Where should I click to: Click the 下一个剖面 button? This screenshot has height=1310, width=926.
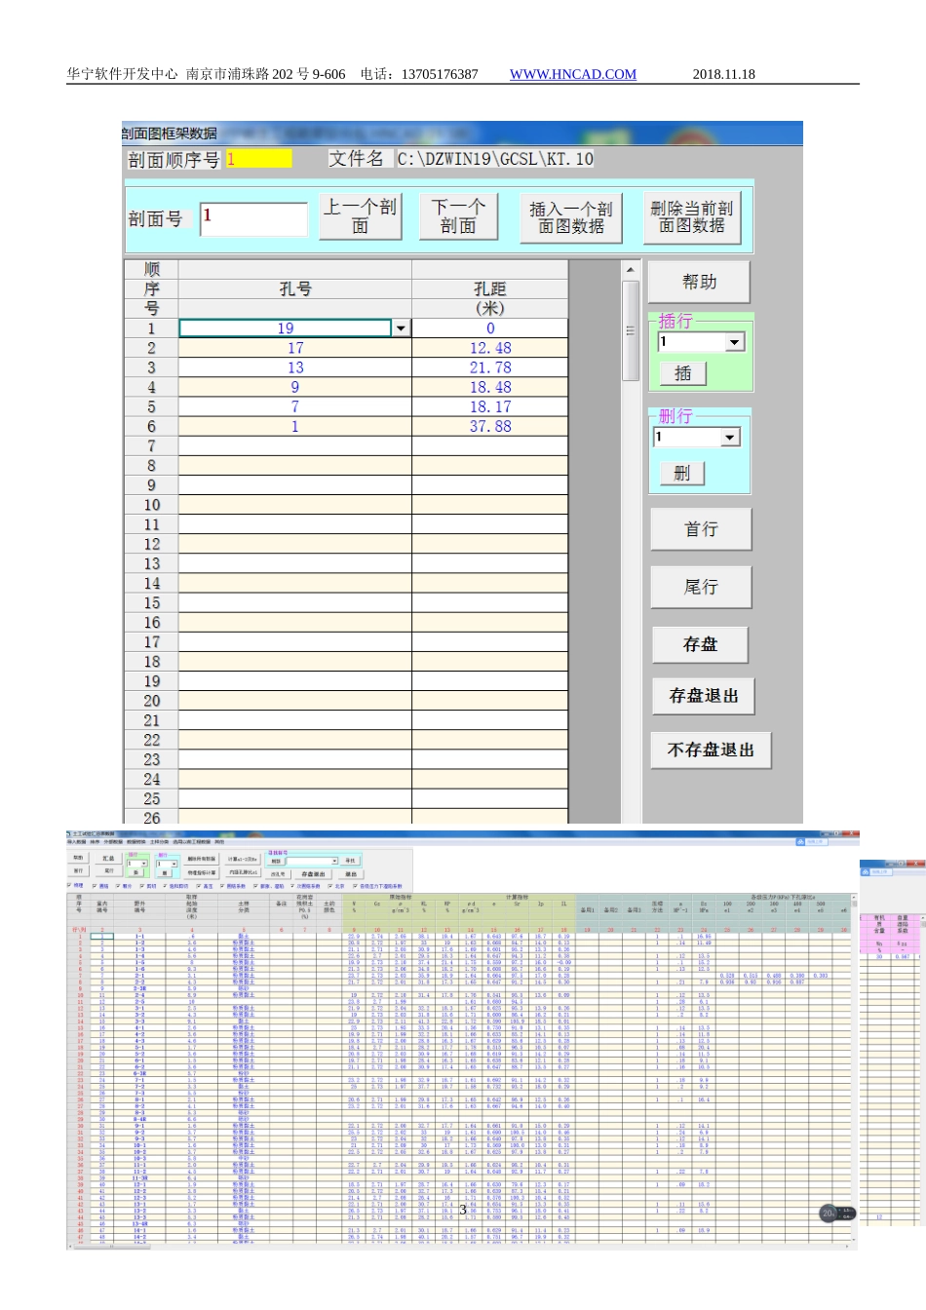[458, 216]
